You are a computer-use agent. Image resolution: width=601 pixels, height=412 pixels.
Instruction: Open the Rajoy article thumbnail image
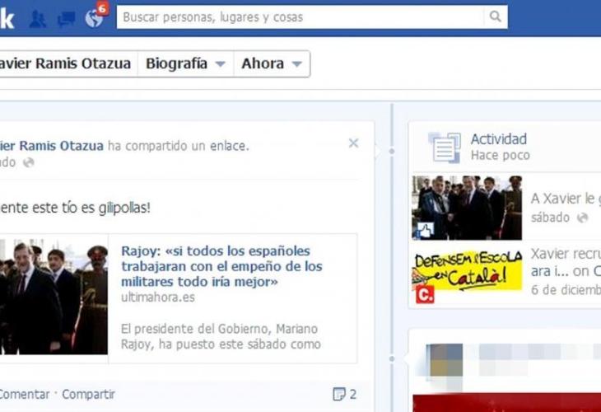(x=54, y=298)
